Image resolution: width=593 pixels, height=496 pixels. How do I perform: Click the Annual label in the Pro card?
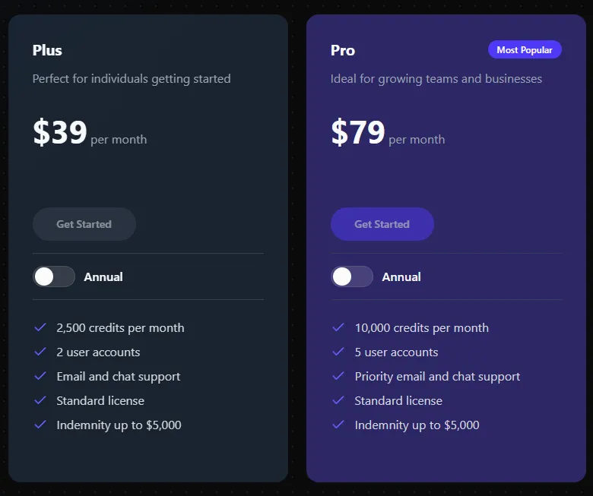[401, 277]
